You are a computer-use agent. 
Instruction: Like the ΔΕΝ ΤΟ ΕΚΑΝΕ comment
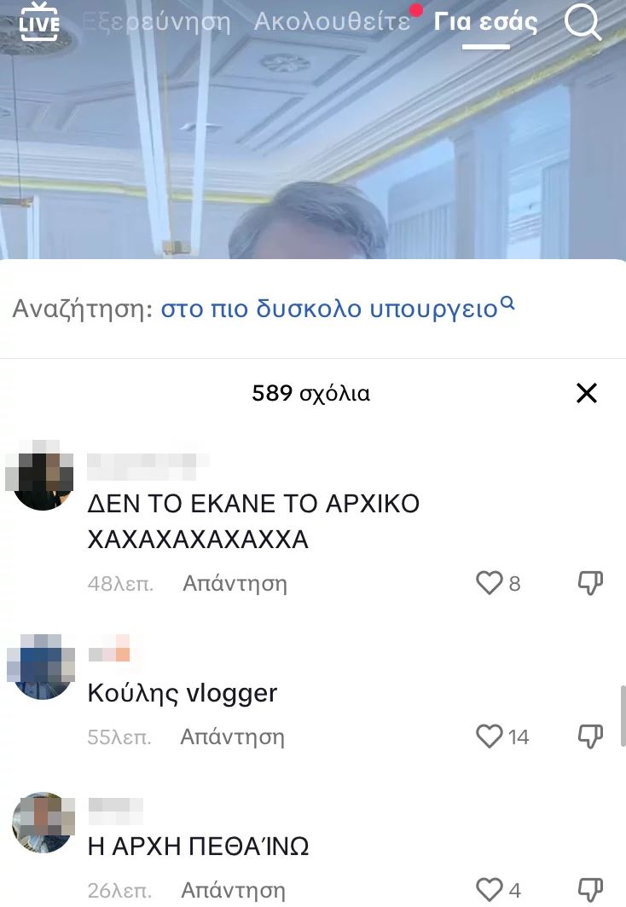(489, 583)
